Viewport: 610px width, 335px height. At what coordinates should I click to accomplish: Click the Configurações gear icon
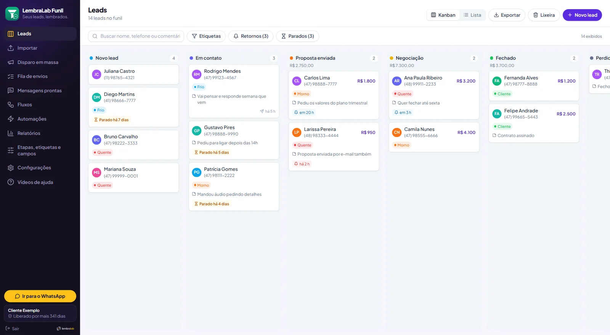point(11,168)
